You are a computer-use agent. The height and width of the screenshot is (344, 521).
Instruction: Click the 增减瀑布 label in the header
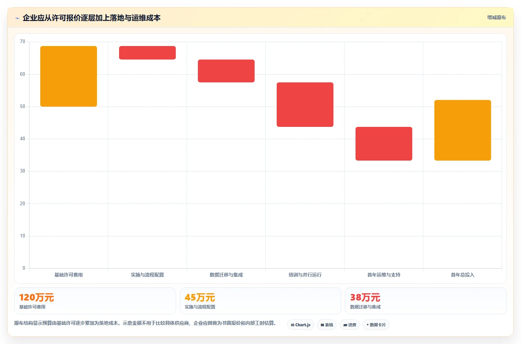[x=496, y=17]
